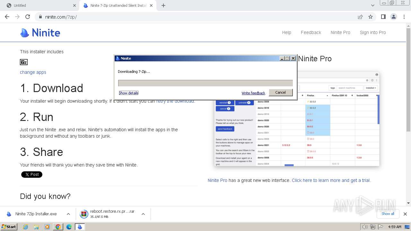Click the Ninite Pro link below screenshot
Viewport: 411px width, 231px height.
[x=217, y=180]
